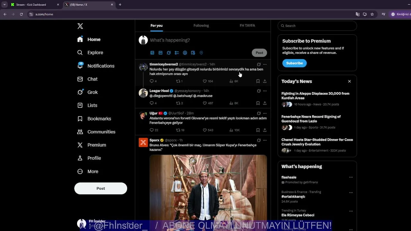Open the #ortalıkkarıştı trend
Image resolution: width=411 pixels, height=231 pixels.
pyautogui.click(x=293, y=197)
